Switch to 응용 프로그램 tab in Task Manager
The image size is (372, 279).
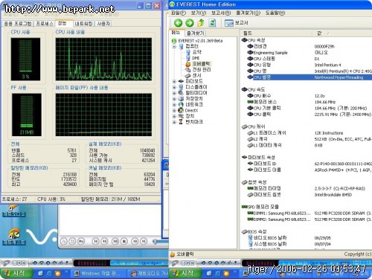18,24
